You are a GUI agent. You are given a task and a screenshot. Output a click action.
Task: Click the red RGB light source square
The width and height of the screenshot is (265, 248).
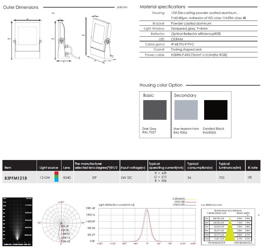coord(56,173)
